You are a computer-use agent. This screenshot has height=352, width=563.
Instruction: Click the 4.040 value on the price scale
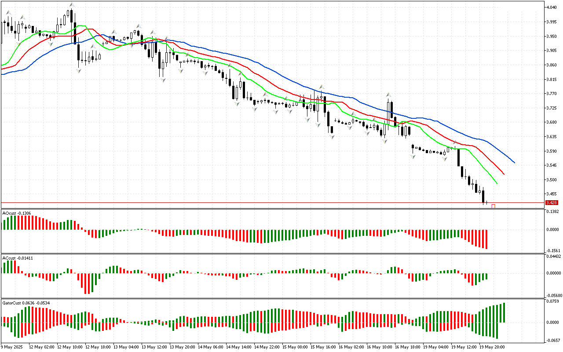coord(551,7)
